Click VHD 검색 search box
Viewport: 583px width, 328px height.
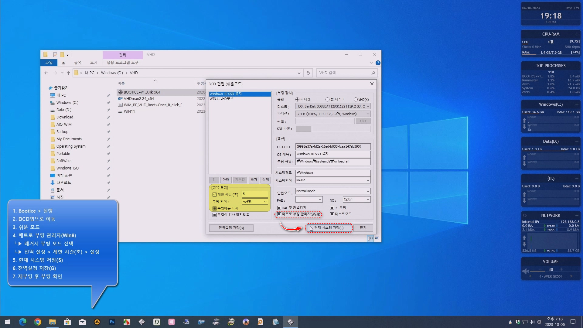click(347, 73)
